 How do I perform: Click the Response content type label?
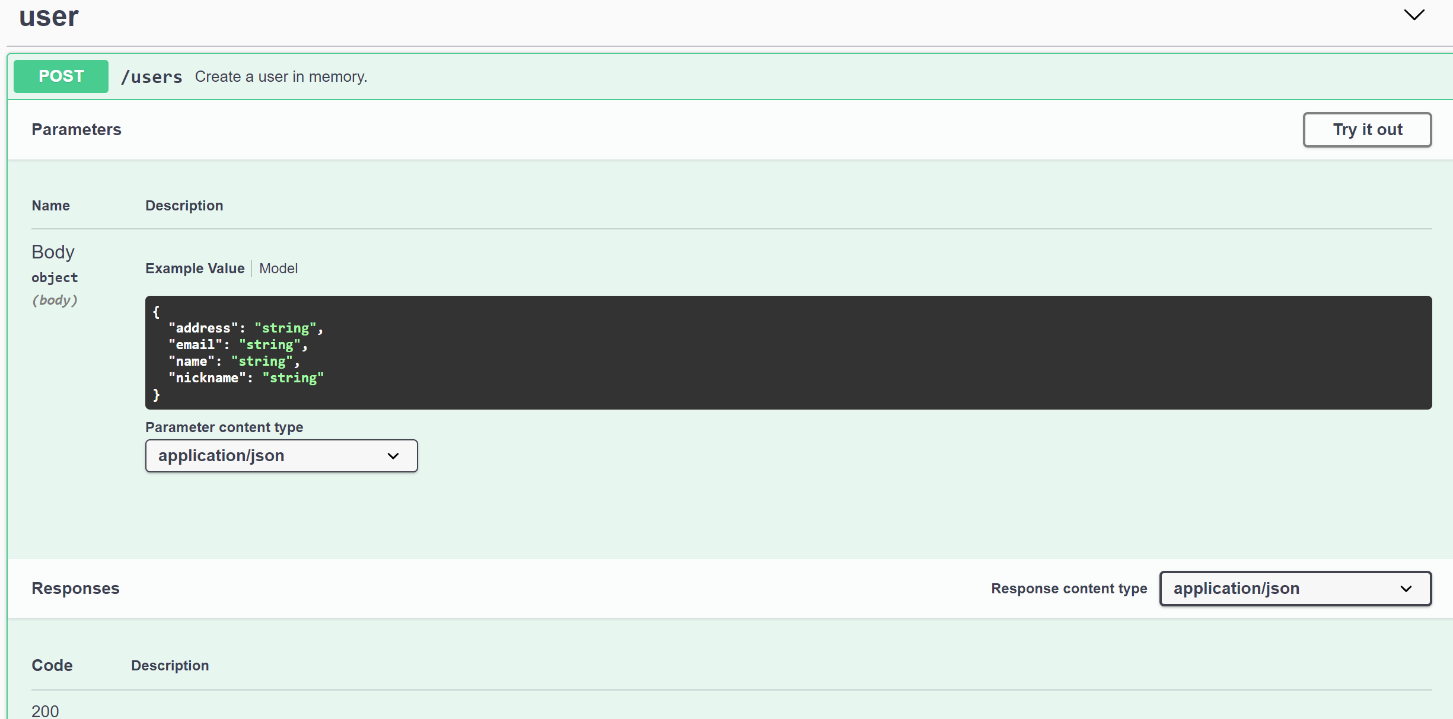[1069, 589]
